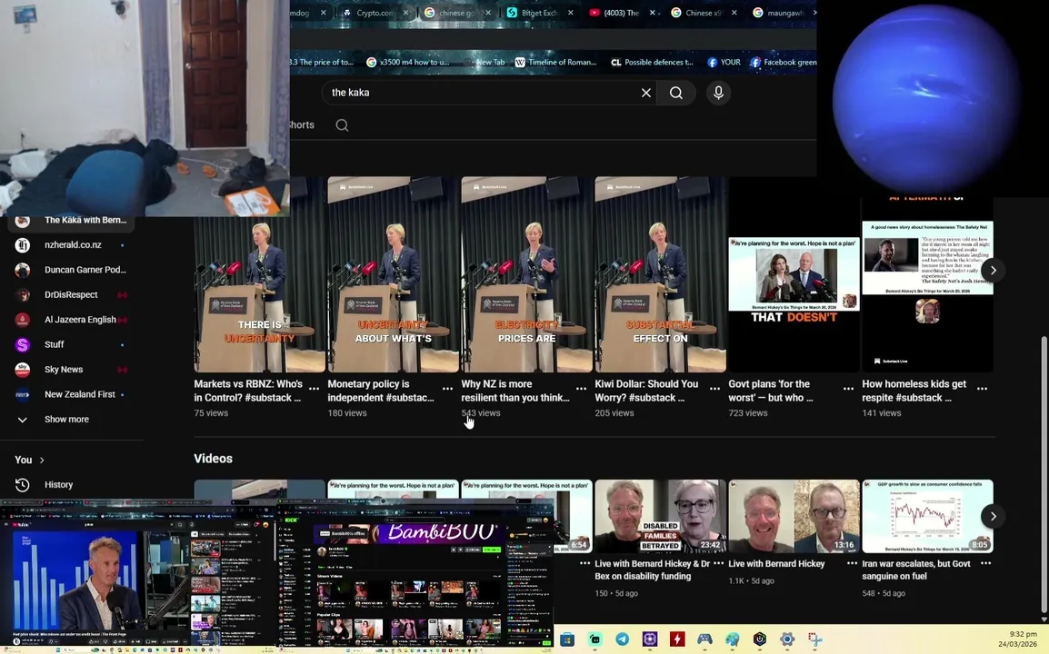Image resolution: width=1049 pixels, height=654 pixels.
Task: Open options for Markets vs RBNZ short
Action: (314, 389)
